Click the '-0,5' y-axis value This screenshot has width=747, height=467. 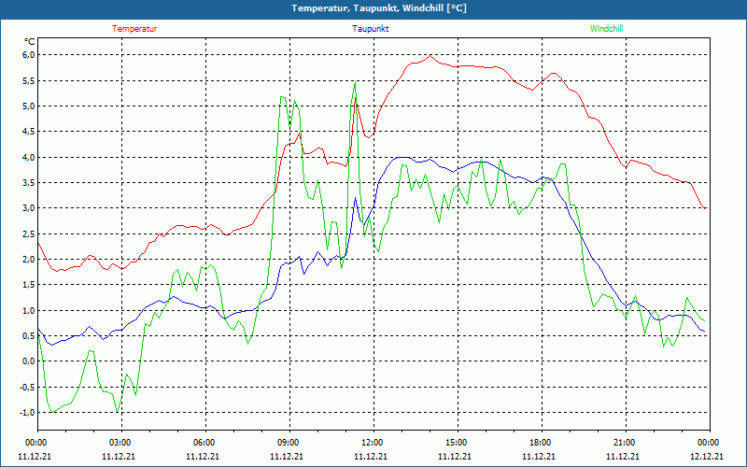coord(28,387)
